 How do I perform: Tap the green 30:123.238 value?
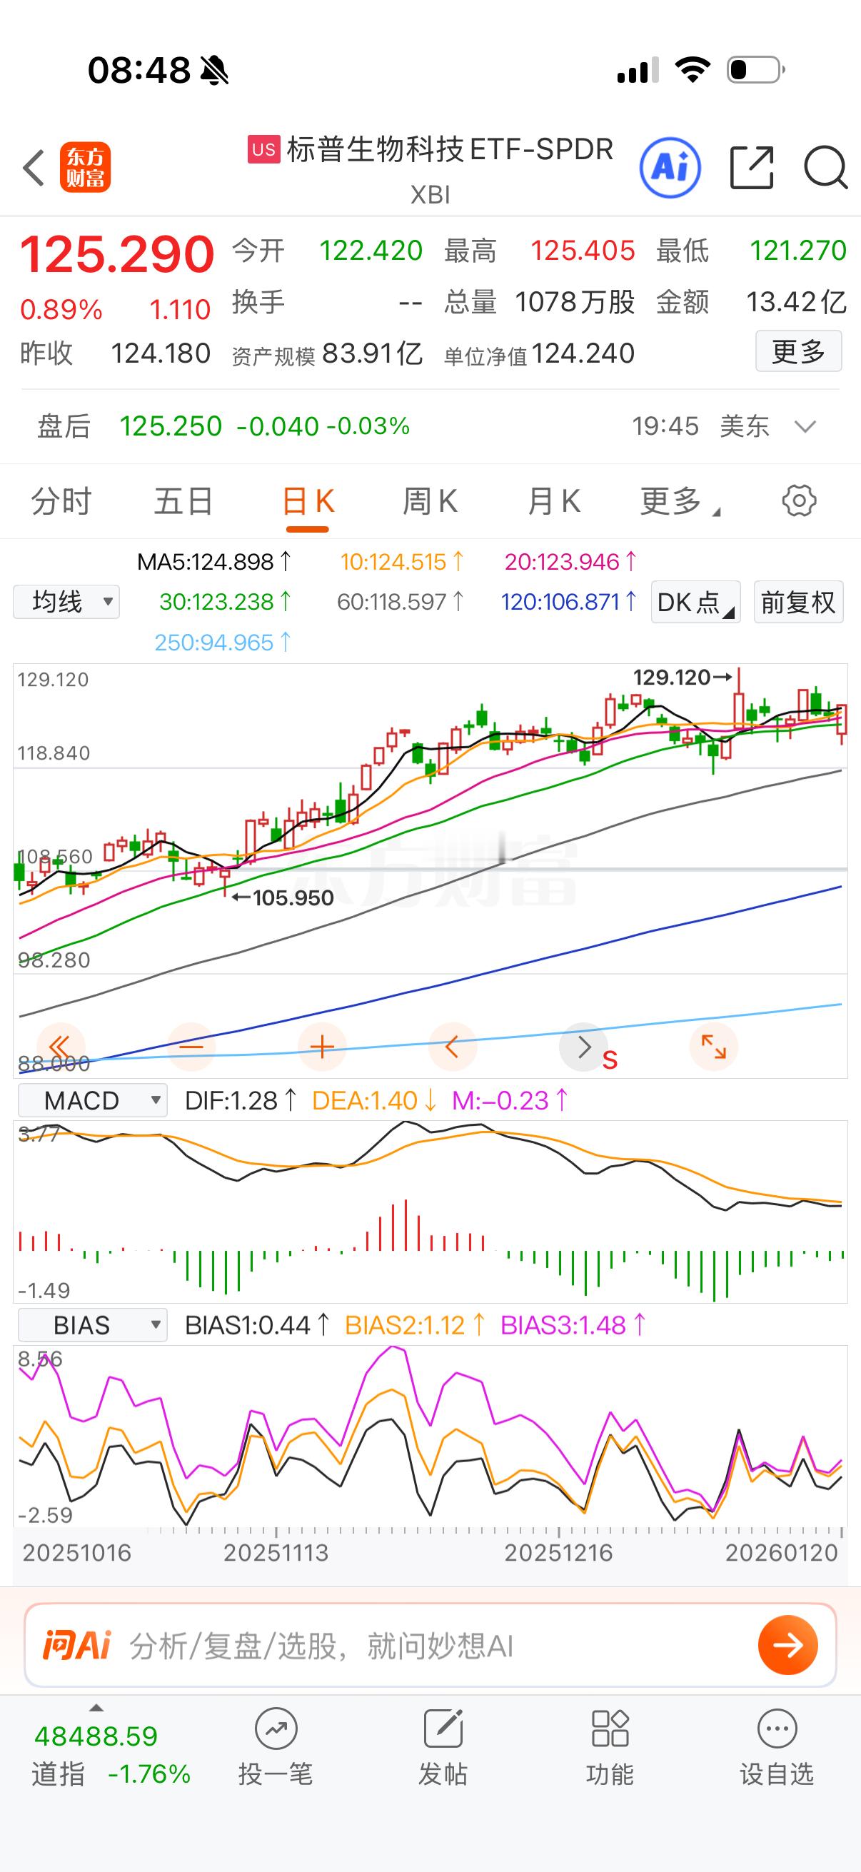(x=226, y=602)
